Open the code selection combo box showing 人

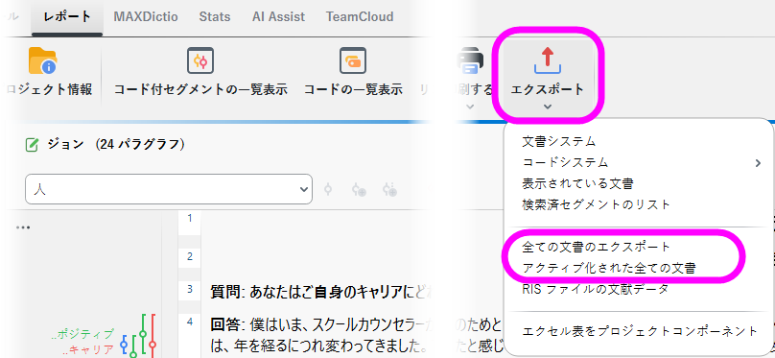169,189
